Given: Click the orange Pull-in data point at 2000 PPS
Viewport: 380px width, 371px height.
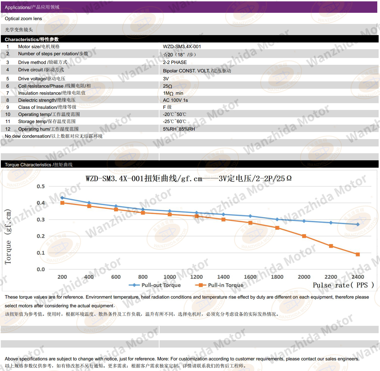Looking at the screenshot, I should (304, 236).
